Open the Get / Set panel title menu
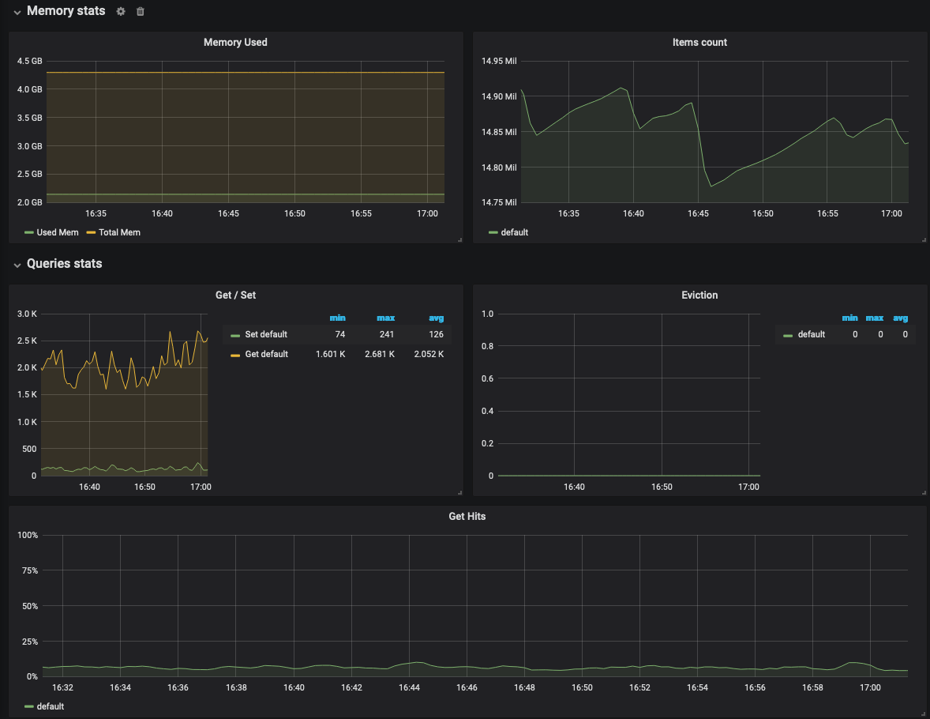The height and width of the screenshot is (719, 930). 235,295
